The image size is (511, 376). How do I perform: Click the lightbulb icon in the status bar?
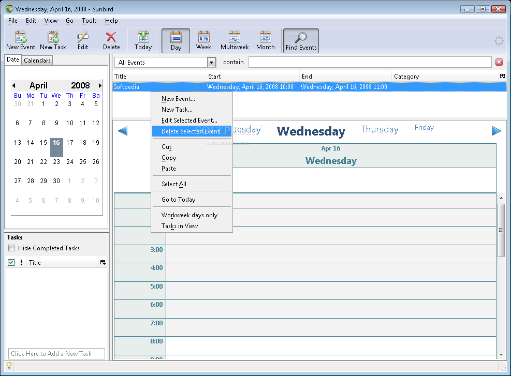coord(9,366)
